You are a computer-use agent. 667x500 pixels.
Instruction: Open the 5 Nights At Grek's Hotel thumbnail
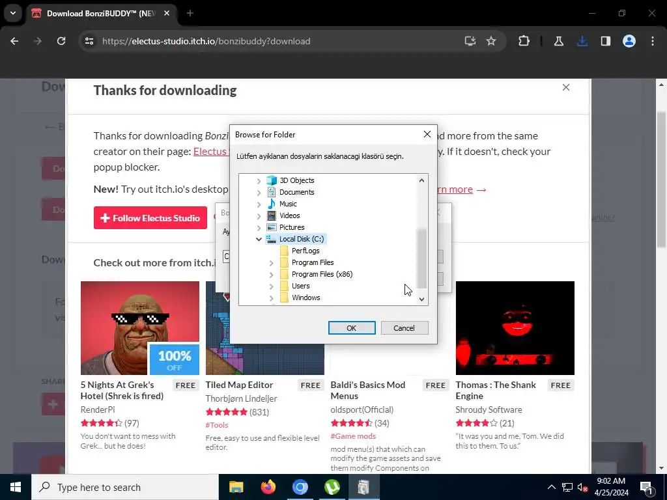(140, 328)
